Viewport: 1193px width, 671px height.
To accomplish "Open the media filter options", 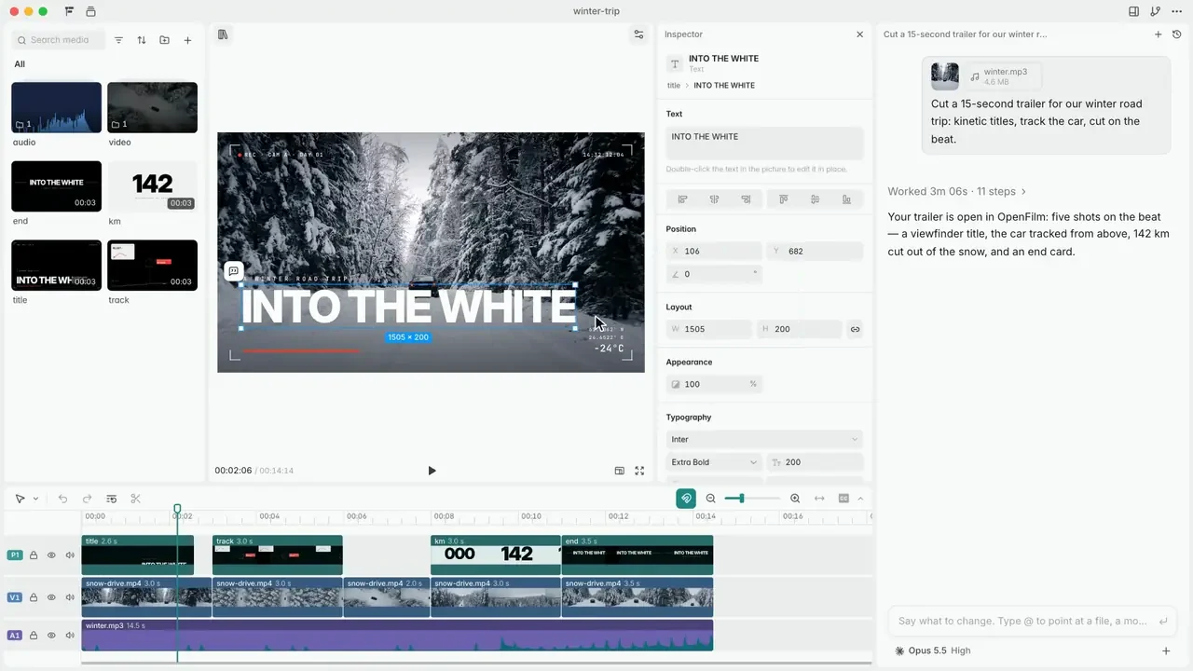I will (x=118, y=40).
